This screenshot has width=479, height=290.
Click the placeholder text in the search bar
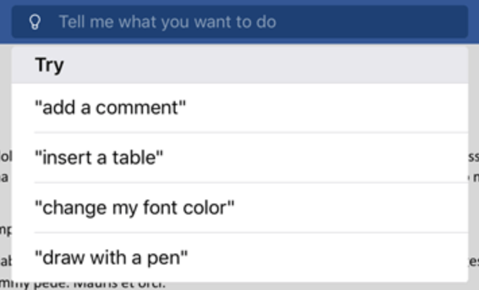click(167, 22)
